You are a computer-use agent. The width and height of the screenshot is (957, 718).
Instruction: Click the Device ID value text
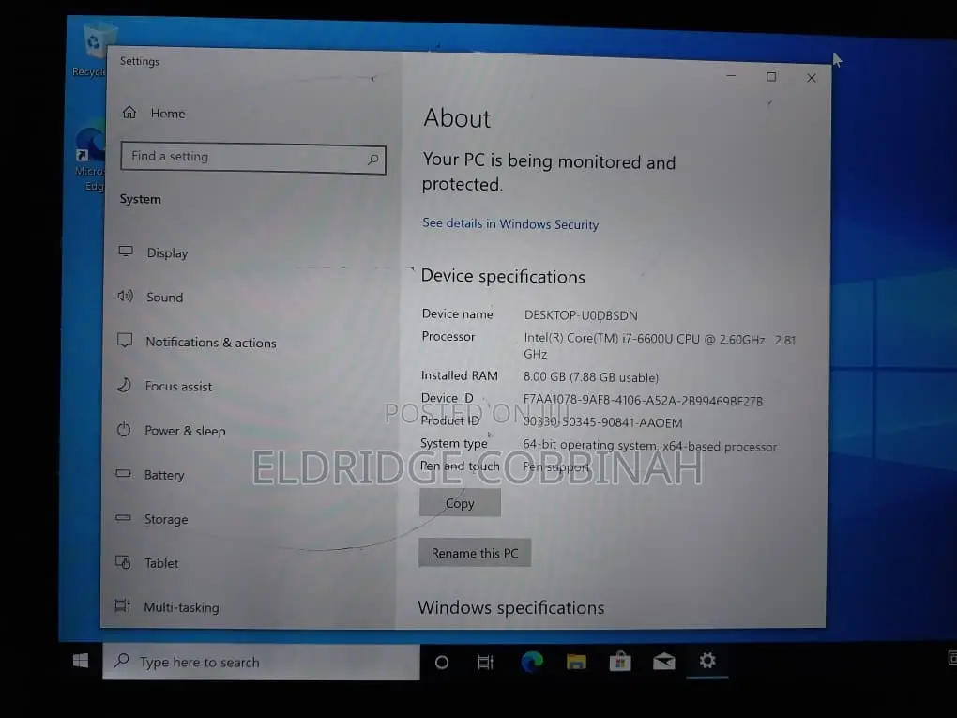[x=643, y=401]
